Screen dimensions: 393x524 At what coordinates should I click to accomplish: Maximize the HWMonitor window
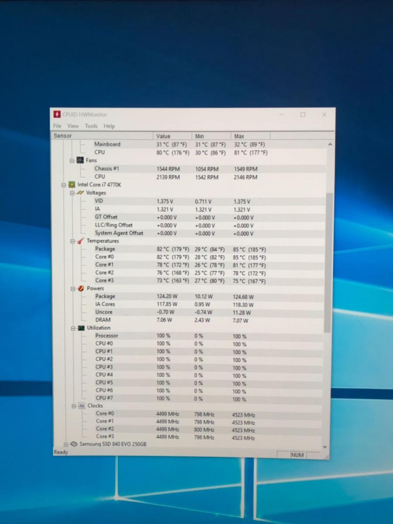pyautogui.click(x=303, y=115)
